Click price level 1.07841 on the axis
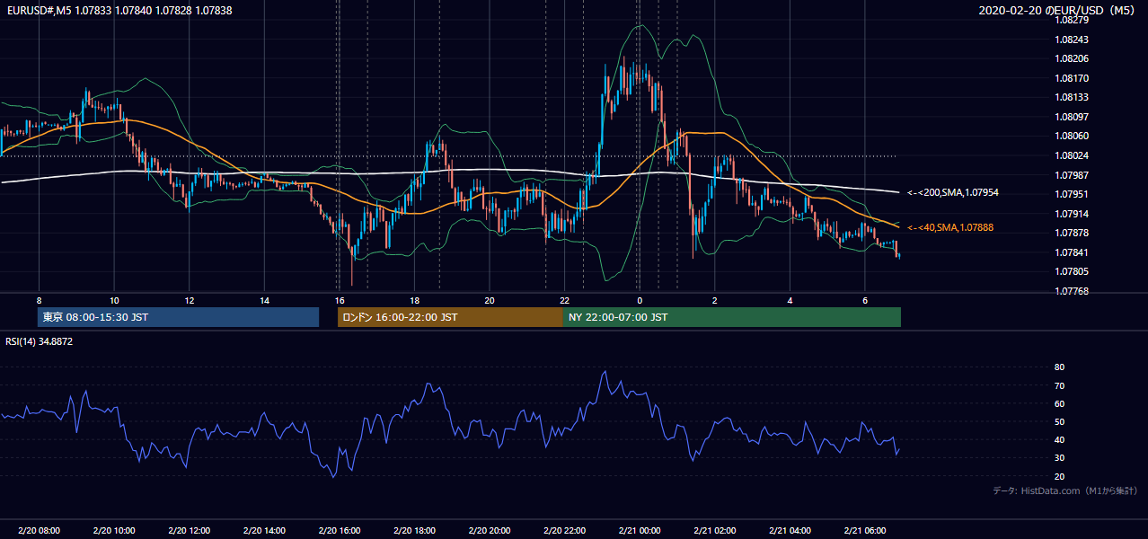The width and height of the screenshot is (1148, 539). point(1072,252)
